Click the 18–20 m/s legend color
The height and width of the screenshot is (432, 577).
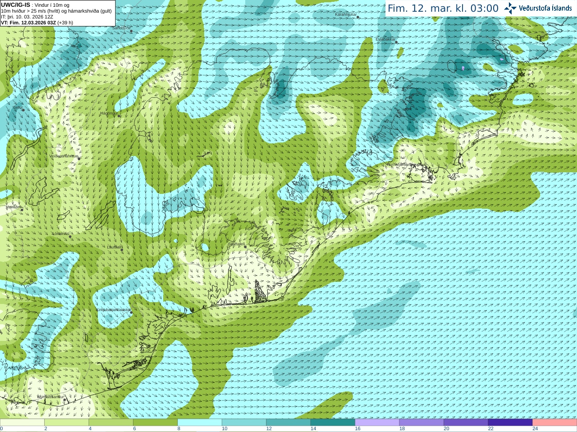pyautogui.click(x=421, y=423)
